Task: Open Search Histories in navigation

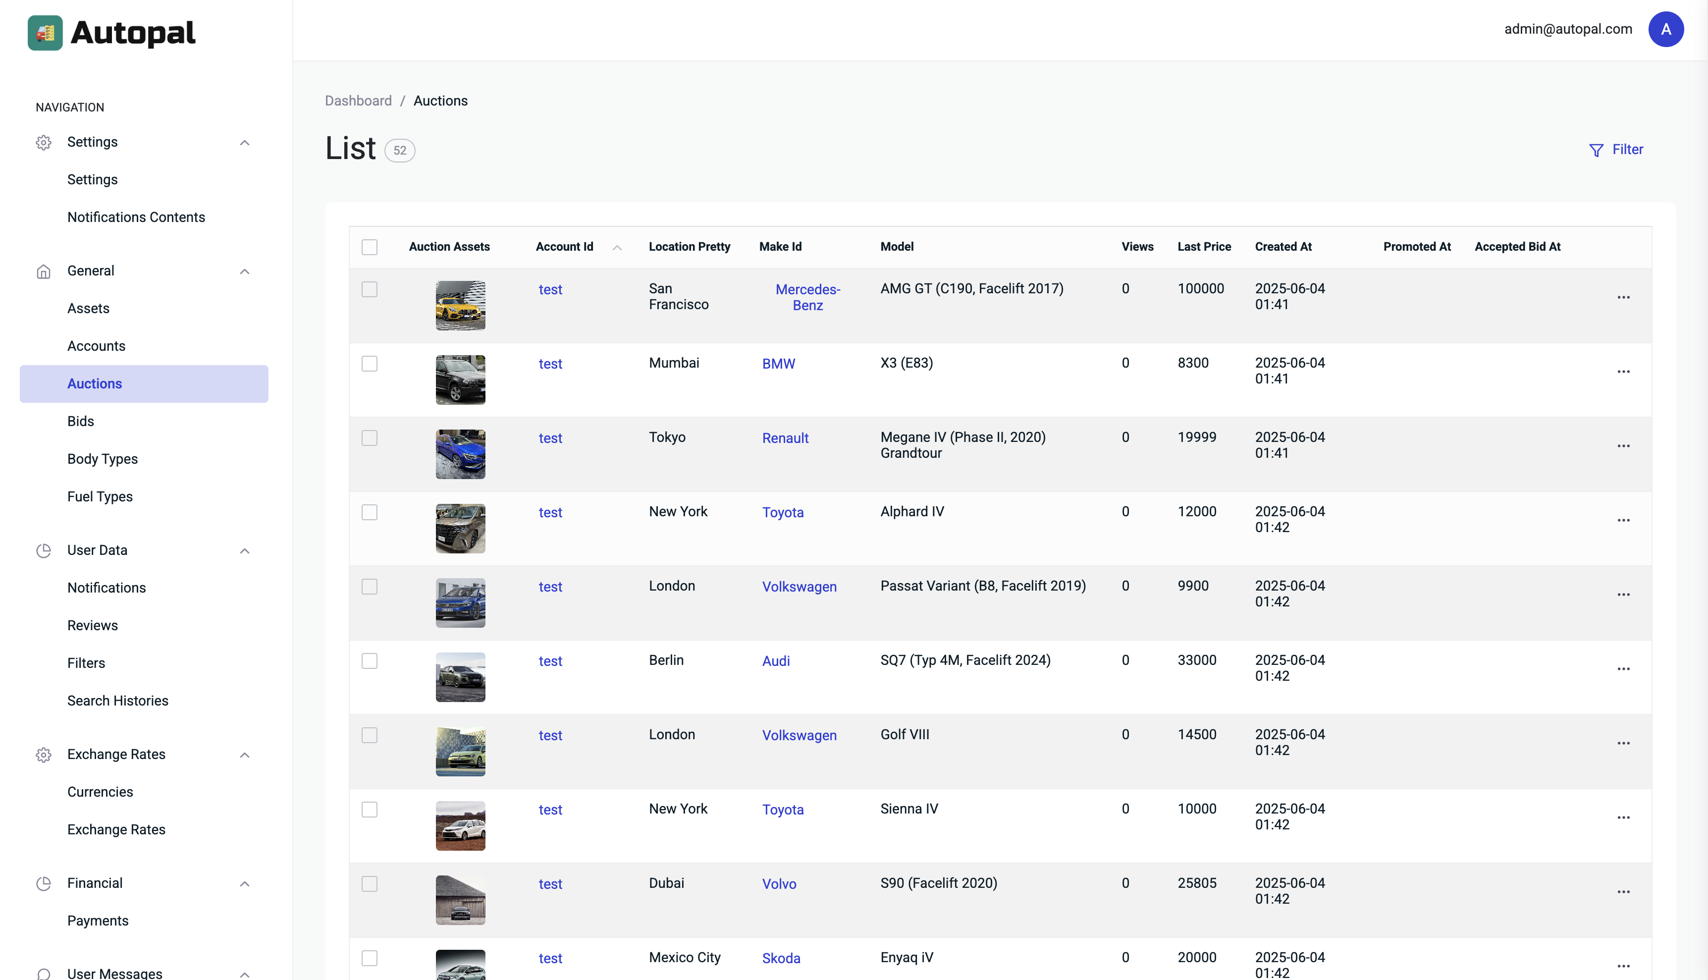Action: pos(118,701)
